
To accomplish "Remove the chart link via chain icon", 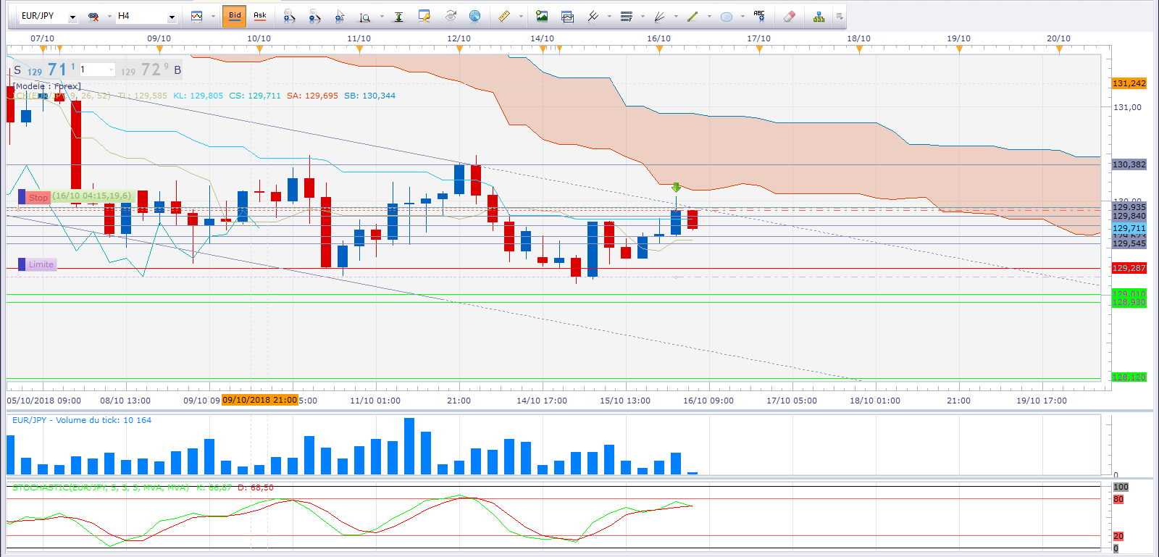I will pos(93,16).
